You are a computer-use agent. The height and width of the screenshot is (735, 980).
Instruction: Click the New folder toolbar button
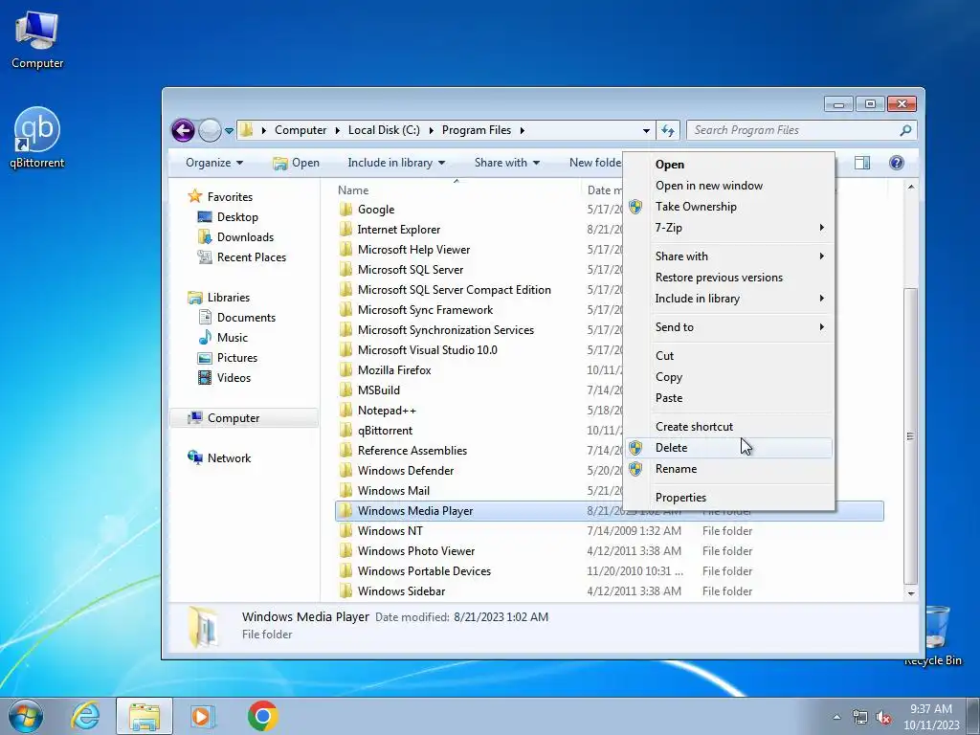tap(595, 163)
